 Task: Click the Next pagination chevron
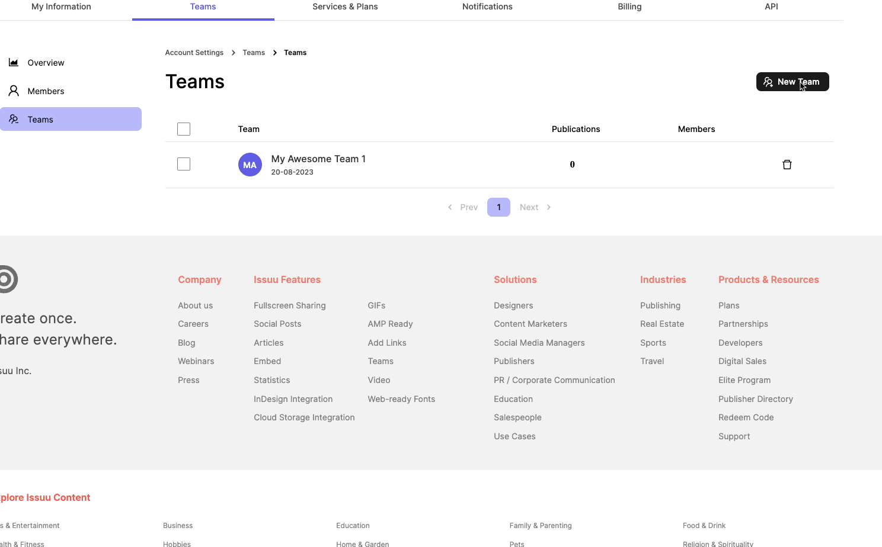click(x=548, y=207)
